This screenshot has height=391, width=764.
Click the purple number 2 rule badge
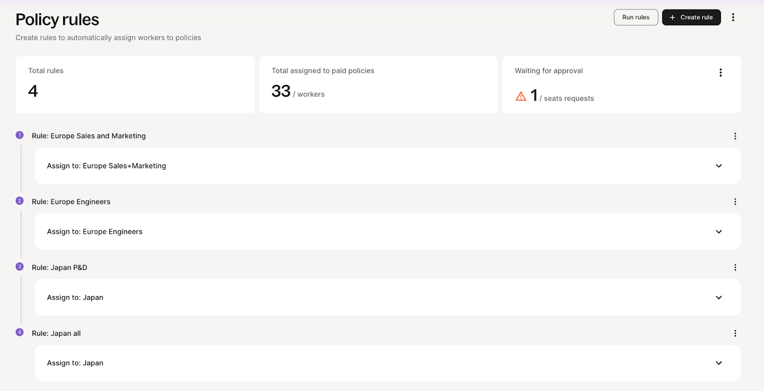[x=20, y=201]
